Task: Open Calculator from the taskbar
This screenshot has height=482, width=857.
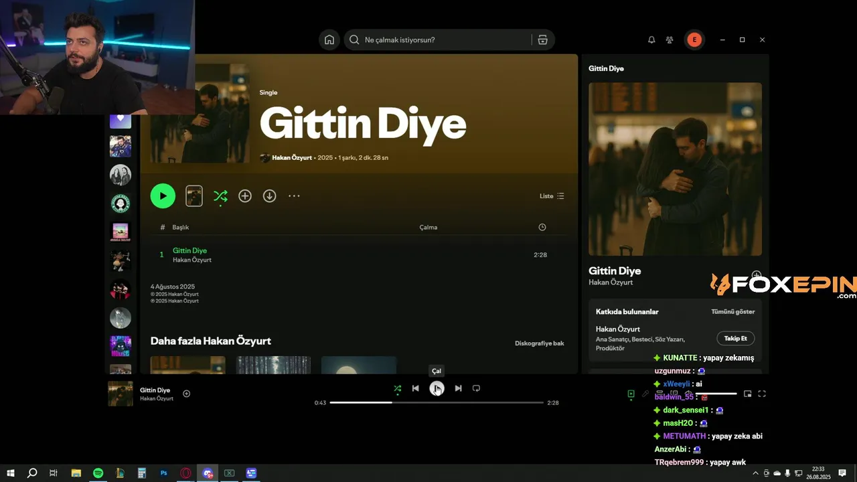Action: [142, 473]
